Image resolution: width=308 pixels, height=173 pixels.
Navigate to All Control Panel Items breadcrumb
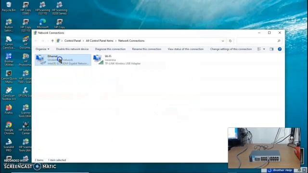click(100, 41)
